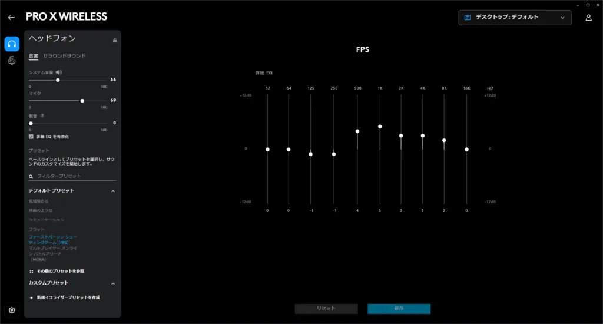Click the リセット button
The width and height of the screenshot is (603, 324).
326,309
